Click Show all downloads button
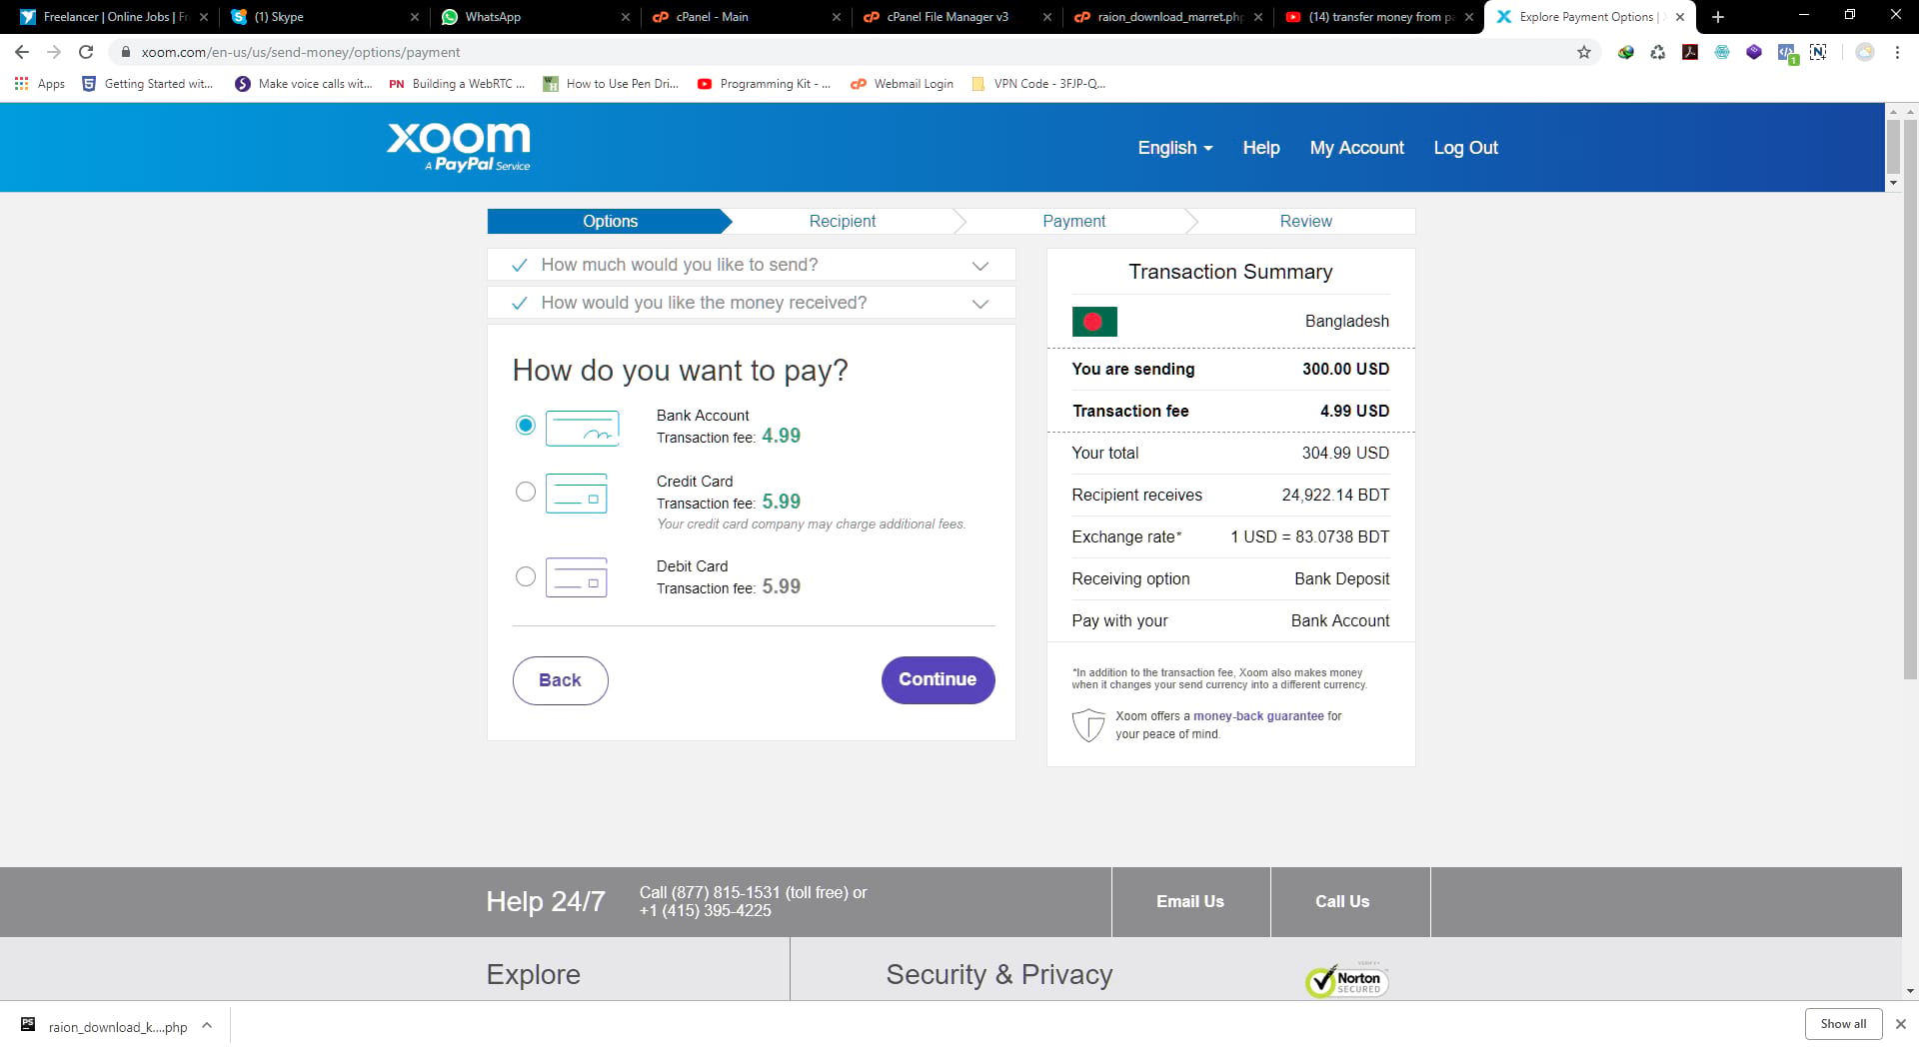Image resolution: width=1919 pixels, height=1049 pixels. tap(1843, 1024)
